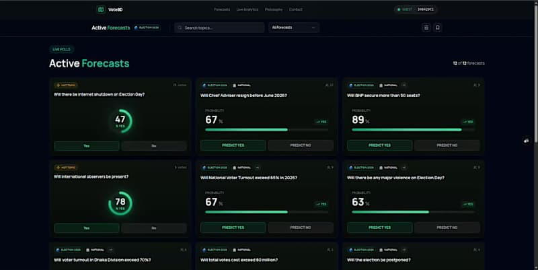Click the floating widget icon beside the scrollbar
Screen dimensions: 538x270
pyautogui.click(x=527, y=141)
